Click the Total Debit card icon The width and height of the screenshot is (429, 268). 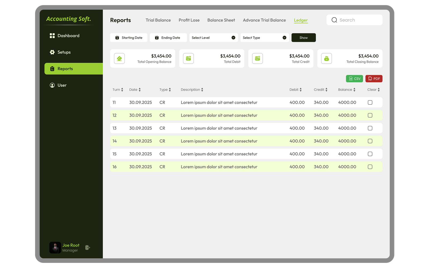tap(188, 58)
